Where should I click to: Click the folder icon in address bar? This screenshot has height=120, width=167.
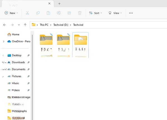(x=33, y=25)
